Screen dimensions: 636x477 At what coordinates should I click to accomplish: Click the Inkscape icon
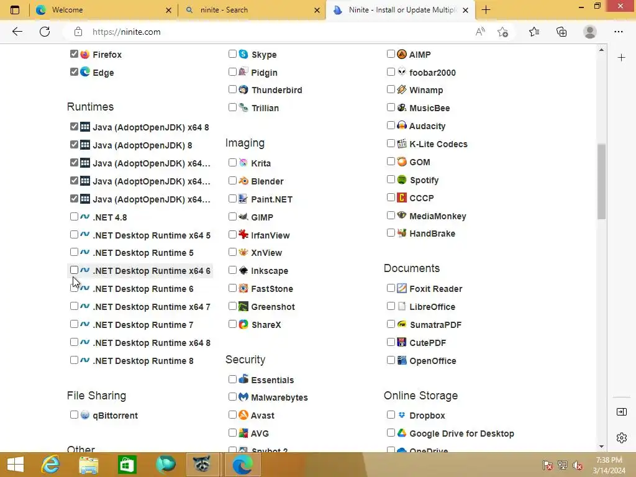(243, 270)
